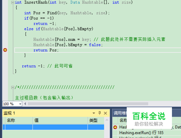Click the line 'int Pos = Find(key, Hashtable, size);'
Image resolution: width=181 pixels, height=138 pixels.
pos(67,13)
